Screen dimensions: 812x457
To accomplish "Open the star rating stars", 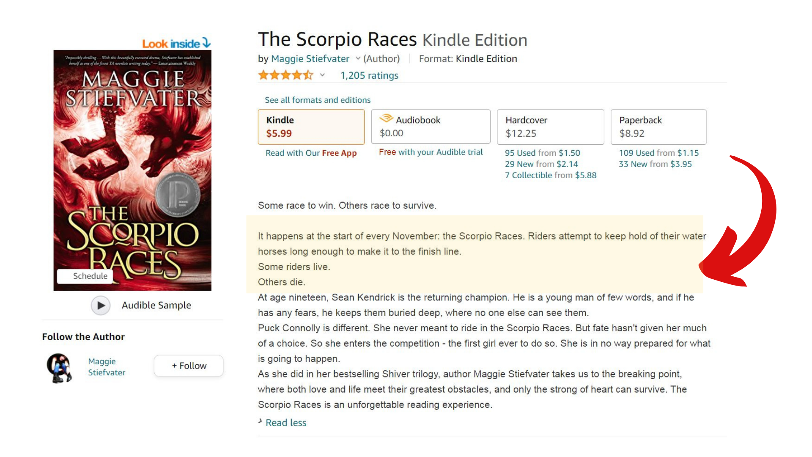I will tap(285, 75).
